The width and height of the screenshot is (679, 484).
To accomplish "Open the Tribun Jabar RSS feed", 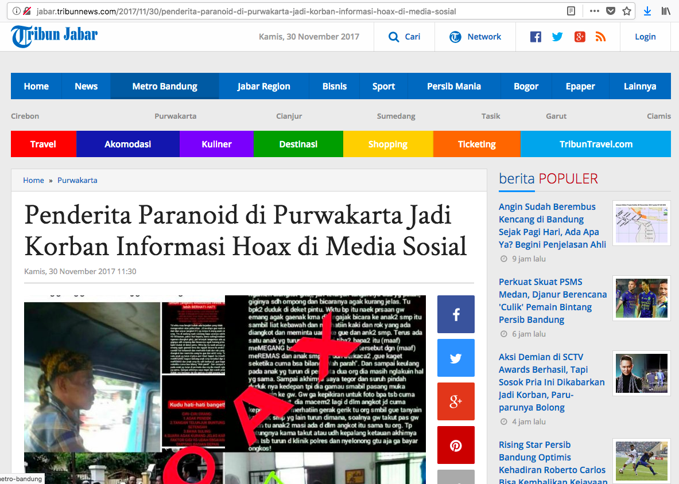I will point(600,36).
